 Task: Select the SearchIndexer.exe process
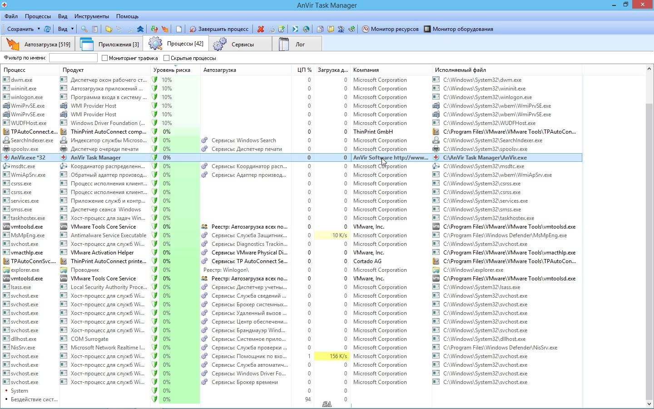(291, 140)
